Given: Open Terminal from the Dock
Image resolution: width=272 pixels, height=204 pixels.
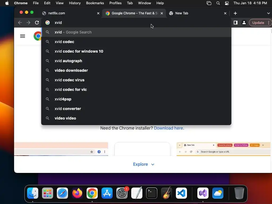Looking at the screenshot, I should [x=152, y=193].
